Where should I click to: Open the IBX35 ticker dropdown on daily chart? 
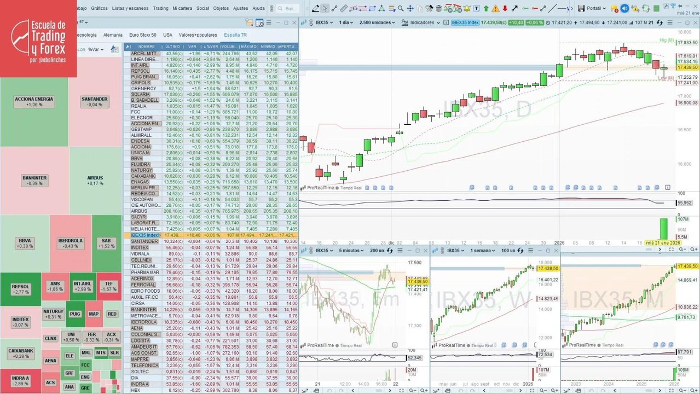[323, 22]
